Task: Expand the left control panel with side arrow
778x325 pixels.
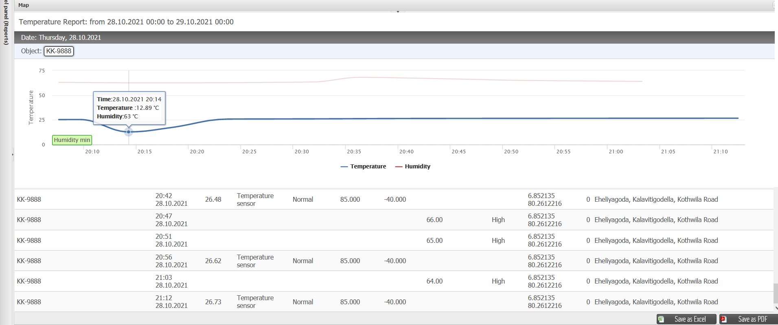Action: 13,155
